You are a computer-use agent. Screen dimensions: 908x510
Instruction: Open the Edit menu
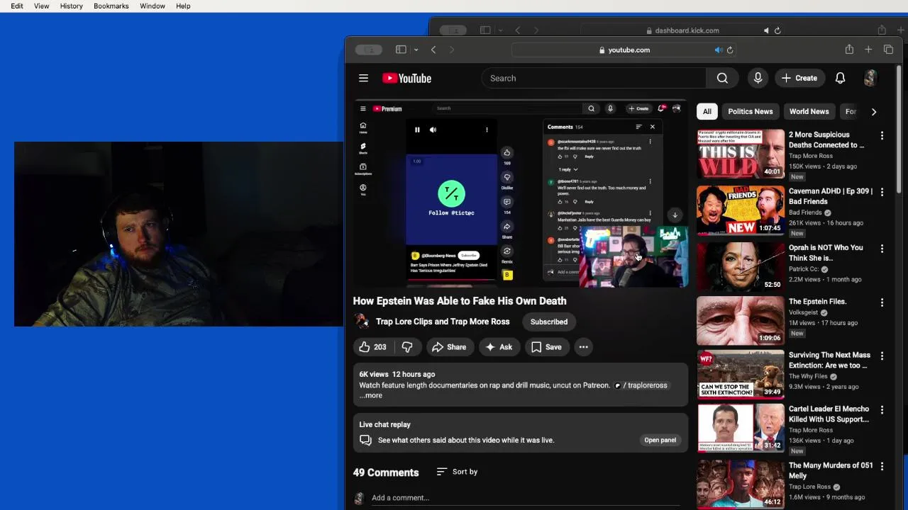pos(17,6)
